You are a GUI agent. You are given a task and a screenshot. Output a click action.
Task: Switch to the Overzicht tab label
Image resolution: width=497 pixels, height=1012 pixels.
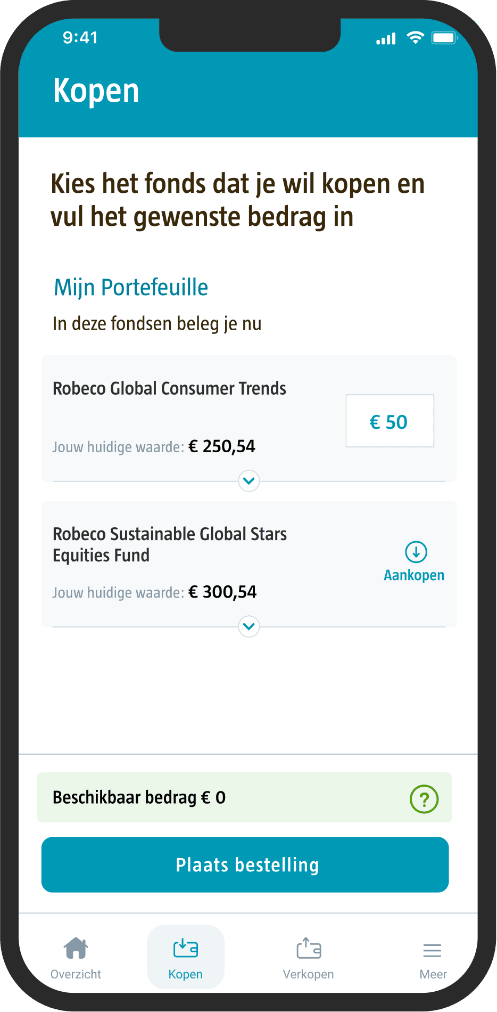(x=76, y=974)
